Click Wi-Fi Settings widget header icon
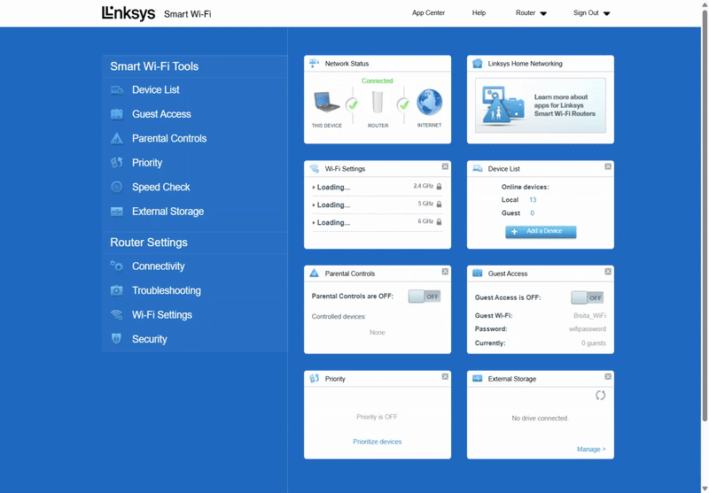 315,168
